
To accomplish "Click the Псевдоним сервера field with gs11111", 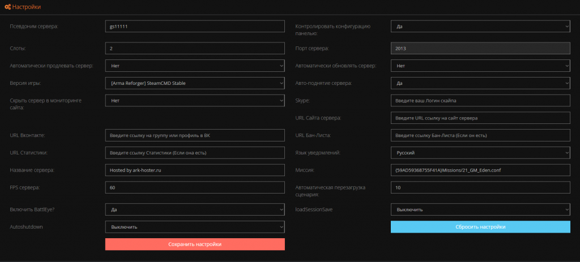I will click(x=195, y=26).
